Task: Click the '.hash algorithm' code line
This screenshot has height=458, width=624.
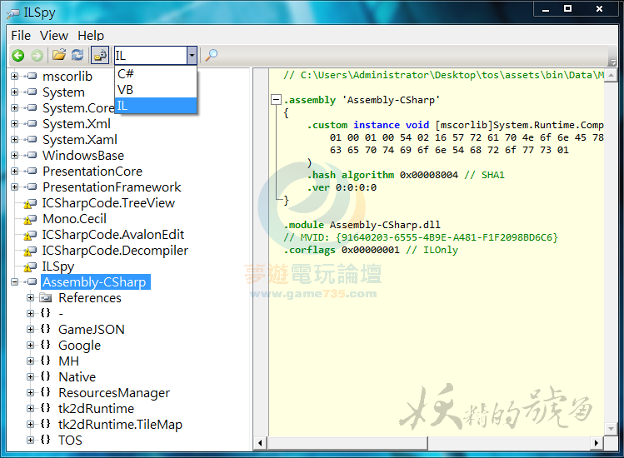Action: 406,175
